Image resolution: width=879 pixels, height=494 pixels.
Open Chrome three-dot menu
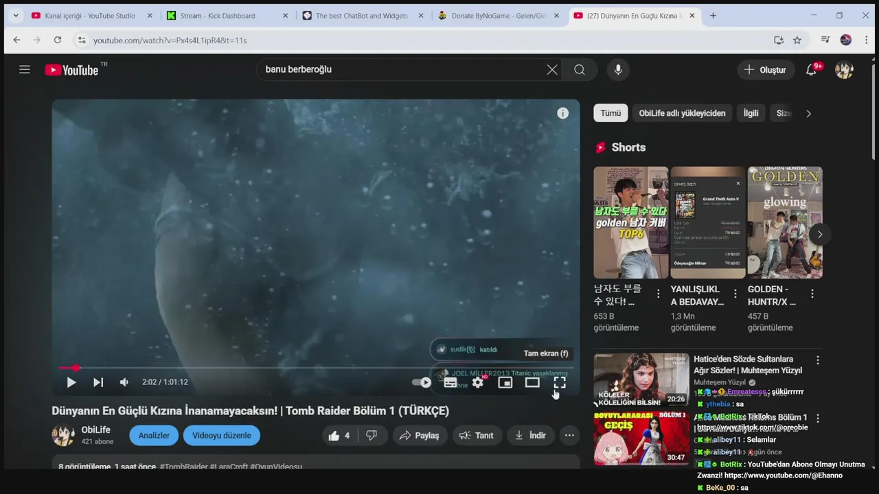865,40
